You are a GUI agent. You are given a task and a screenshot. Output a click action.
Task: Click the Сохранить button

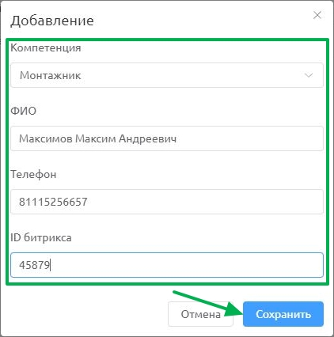pos(283,314)
